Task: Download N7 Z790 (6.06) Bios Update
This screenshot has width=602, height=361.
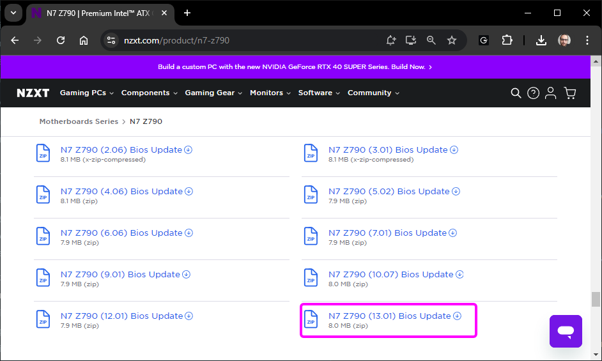Action: tap(127, 233)
